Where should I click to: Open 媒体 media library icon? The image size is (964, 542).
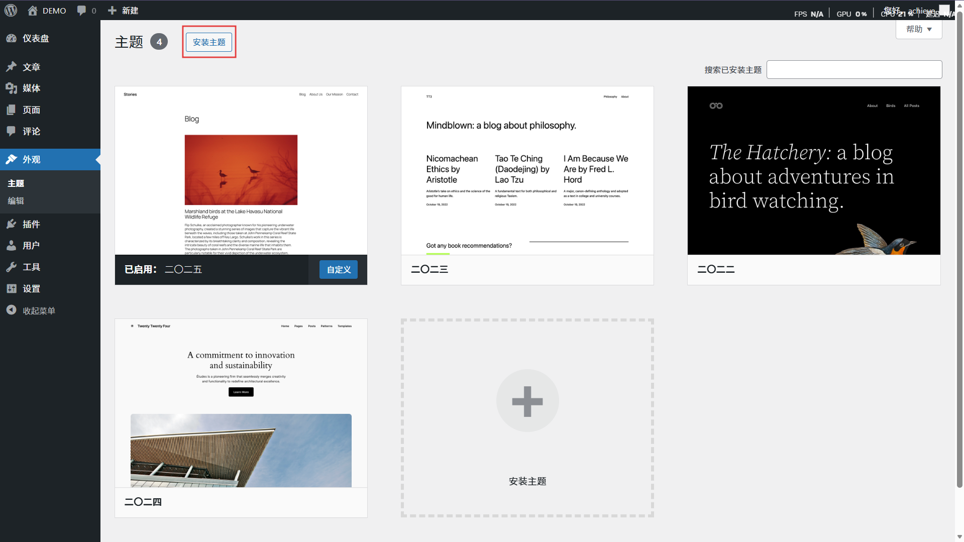(12, 88)
